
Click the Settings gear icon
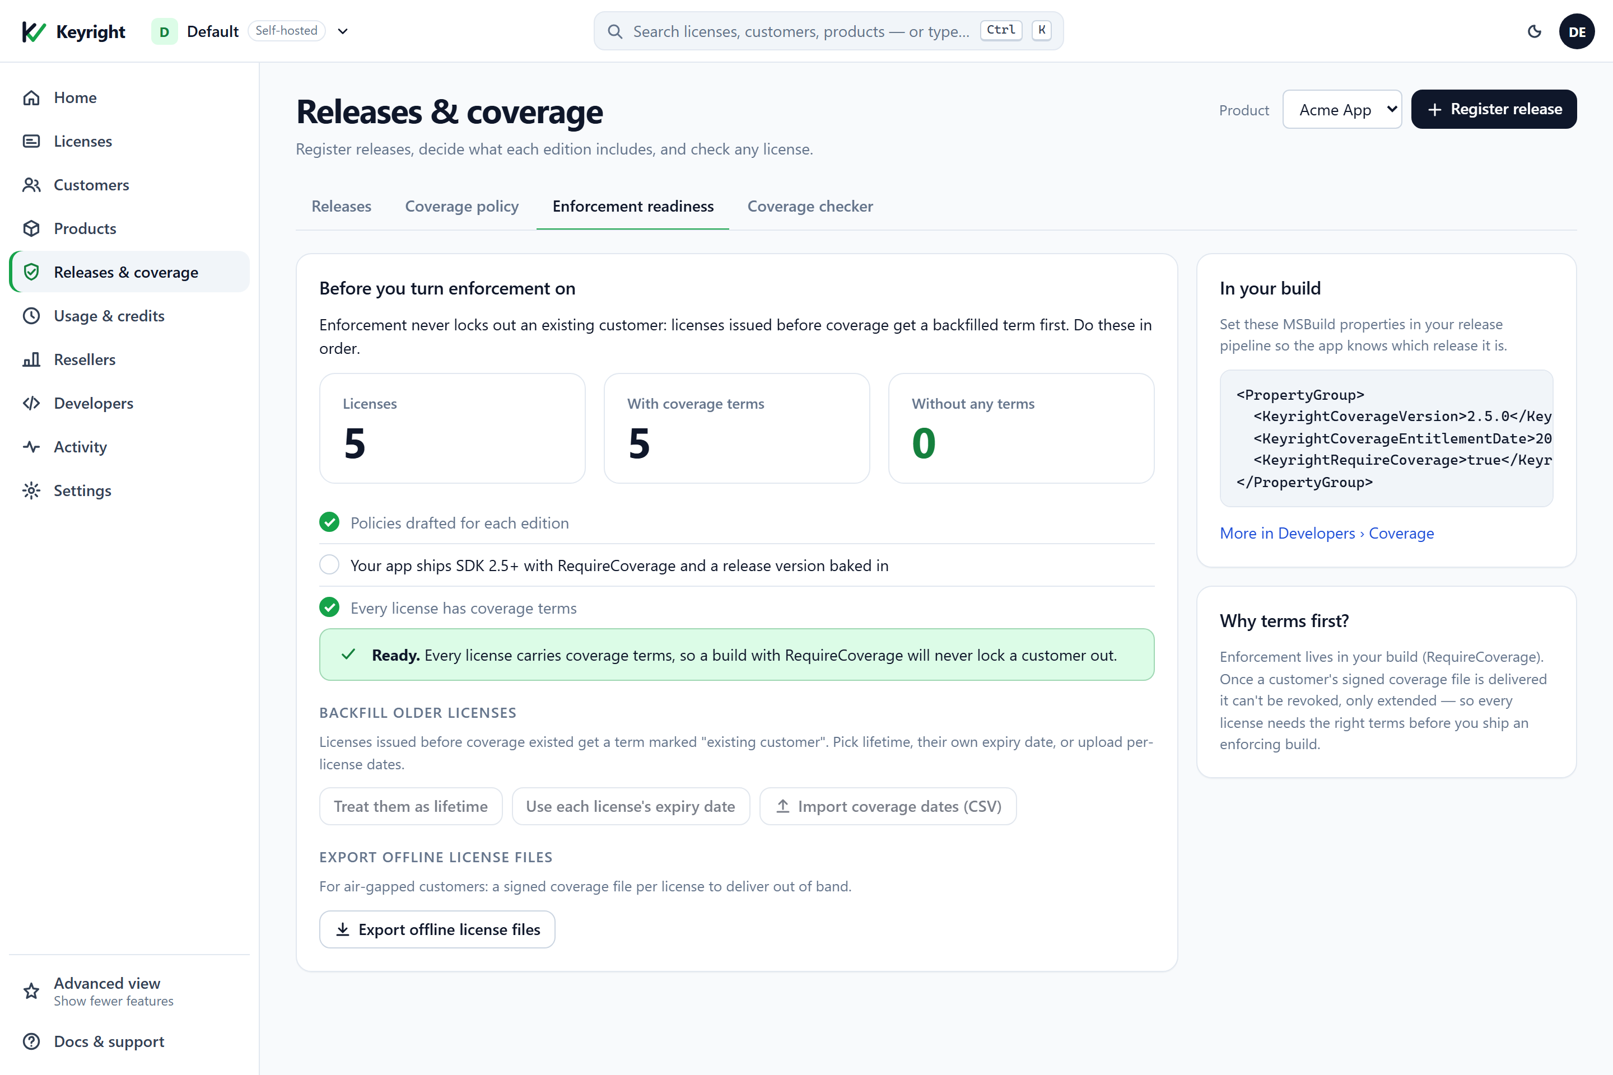pyautogui.click(x=31, y=491)
